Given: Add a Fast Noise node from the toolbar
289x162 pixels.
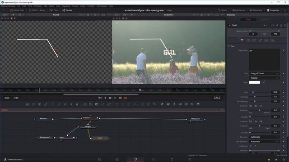Looking at the screenshot, I should click(x=33, y=104).
